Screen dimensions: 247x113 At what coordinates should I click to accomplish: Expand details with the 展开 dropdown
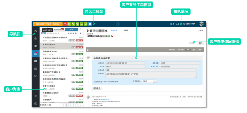point(200,43)
